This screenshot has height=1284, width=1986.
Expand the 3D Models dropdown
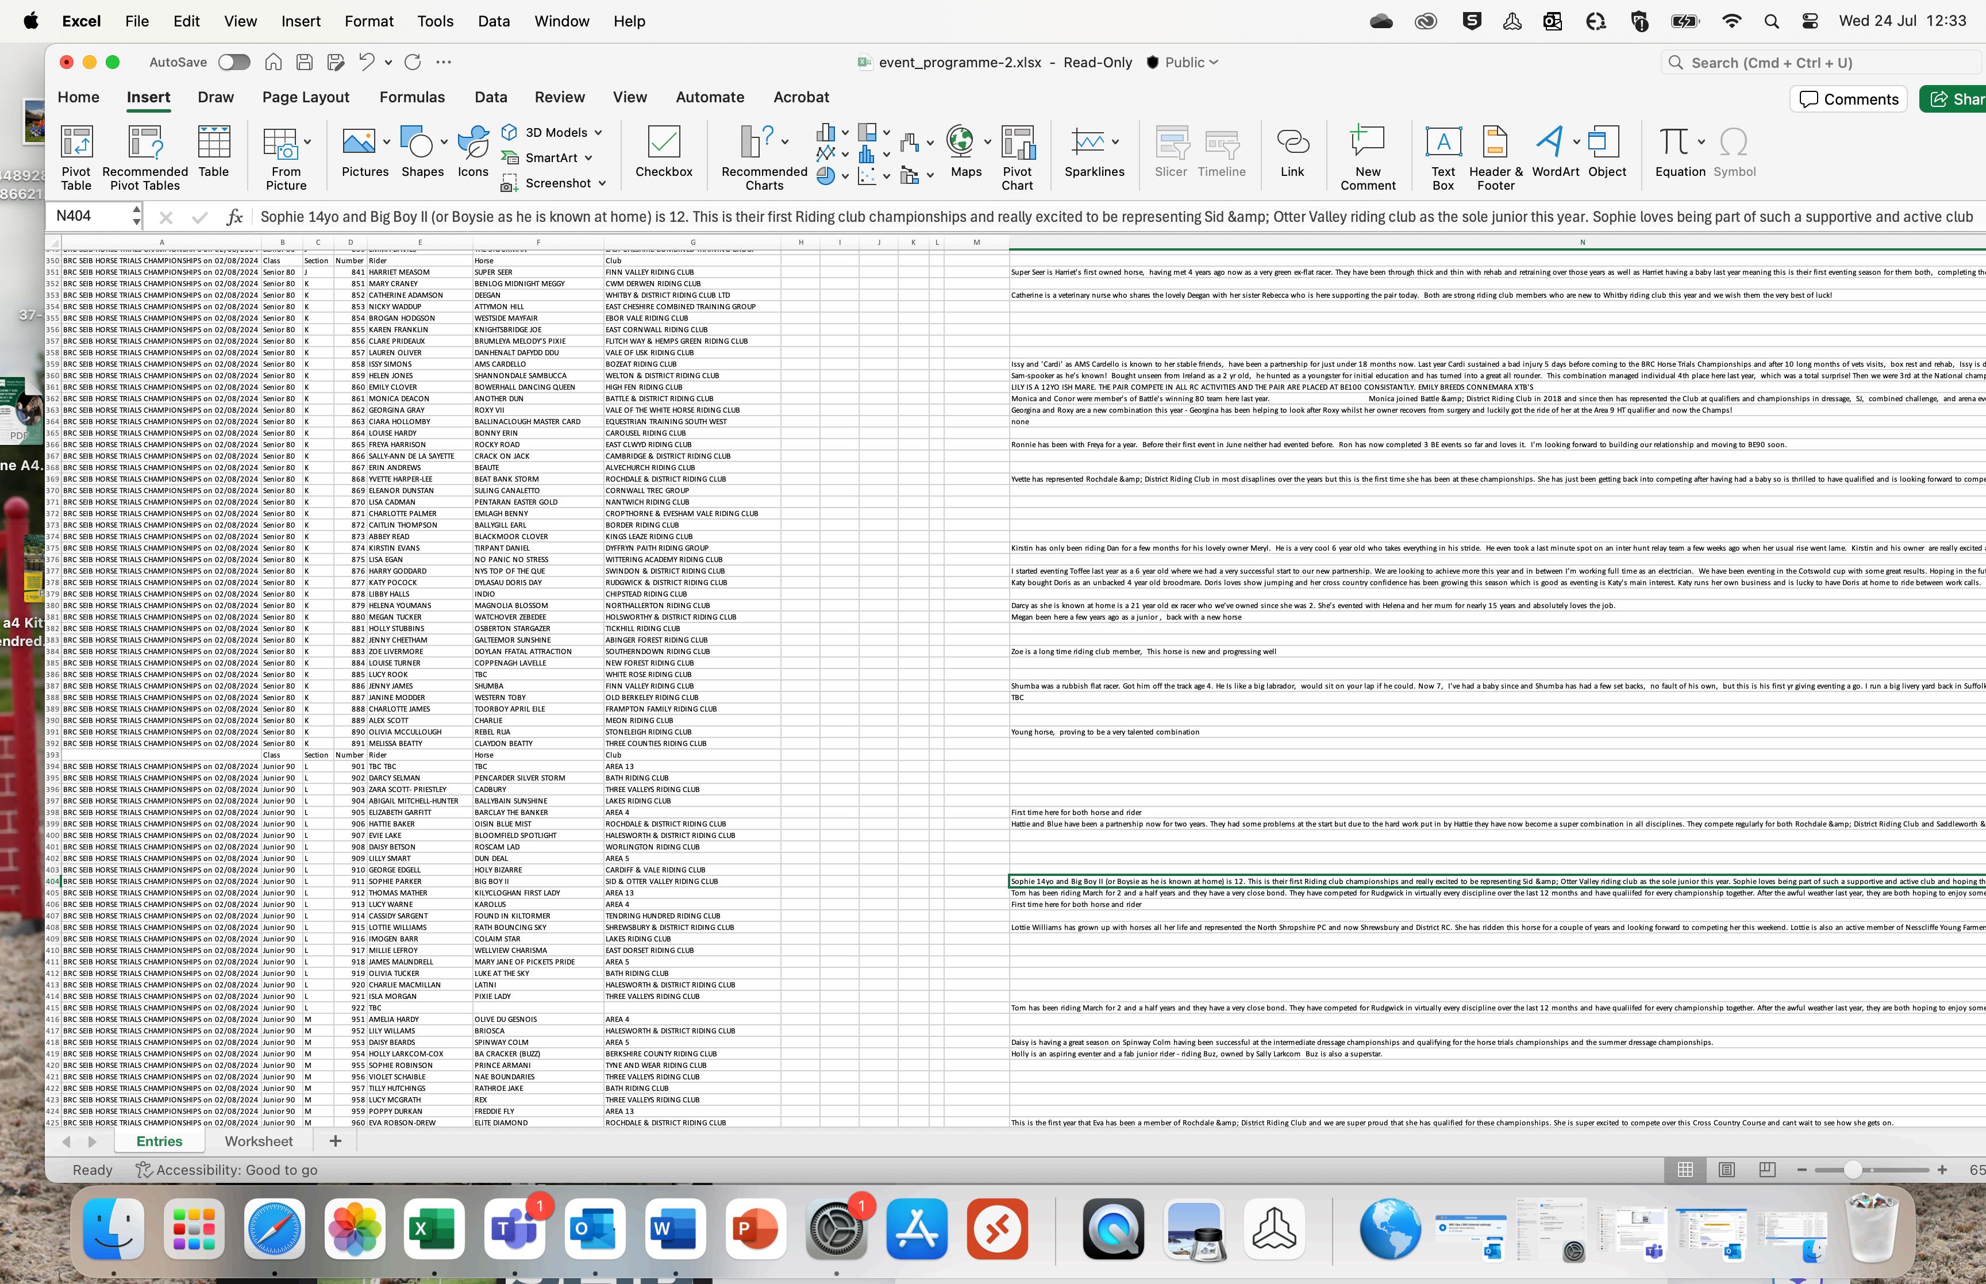click(598, 133)
